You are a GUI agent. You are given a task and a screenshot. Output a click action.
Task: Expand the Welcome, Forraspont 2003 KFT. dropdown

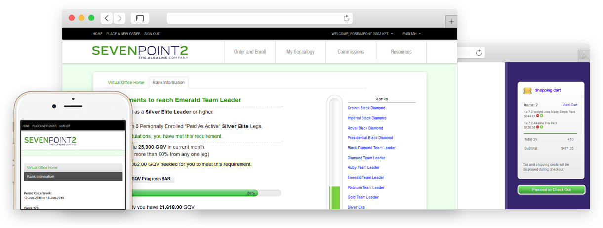[x=362, y=34]
